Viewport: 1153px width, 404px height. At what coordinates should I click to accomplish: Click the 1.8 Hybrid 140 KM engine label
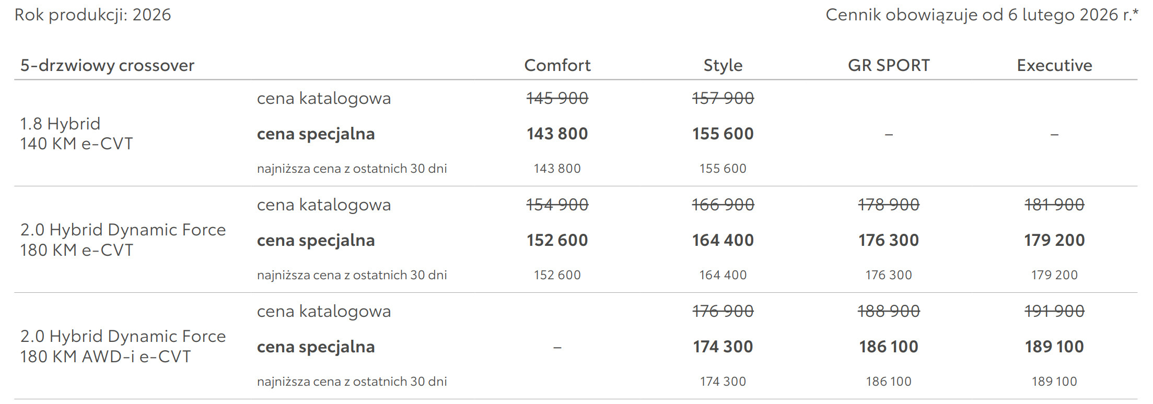click(x=76, y=134)
